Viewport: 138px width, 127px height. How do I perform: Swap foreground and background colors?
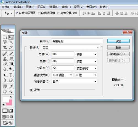tap(11, 97)
